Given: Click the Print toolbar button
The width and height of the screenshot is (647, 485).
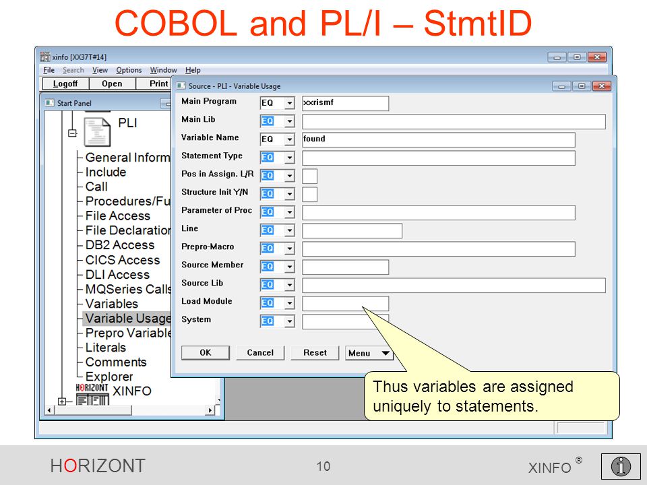Looking at the screenshot, I should 154,84.
